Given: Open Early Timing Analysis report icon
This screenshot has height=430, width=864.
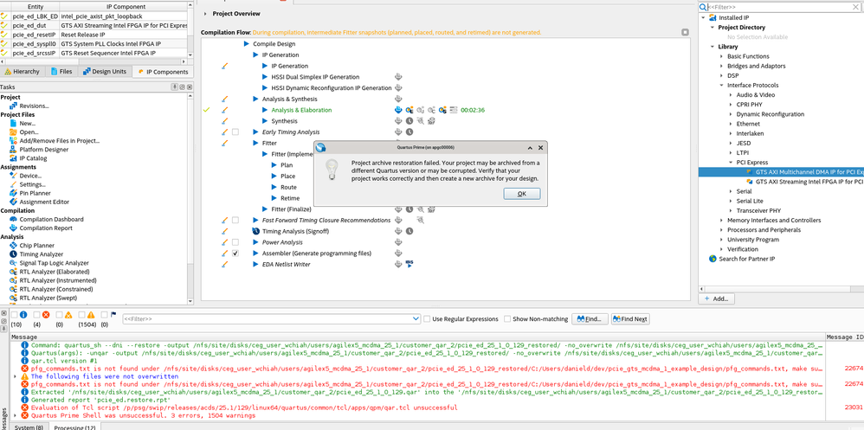Looking at the screenshot, I should 398,132.
